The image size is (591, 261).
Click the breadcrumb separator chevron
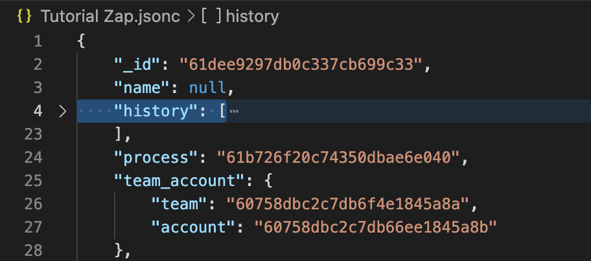point(191,17)
